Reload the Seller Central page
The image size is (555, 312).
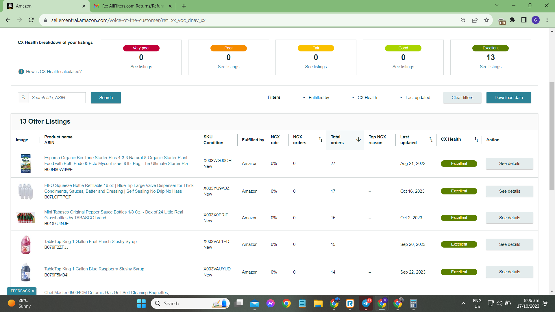click(31, 20)
